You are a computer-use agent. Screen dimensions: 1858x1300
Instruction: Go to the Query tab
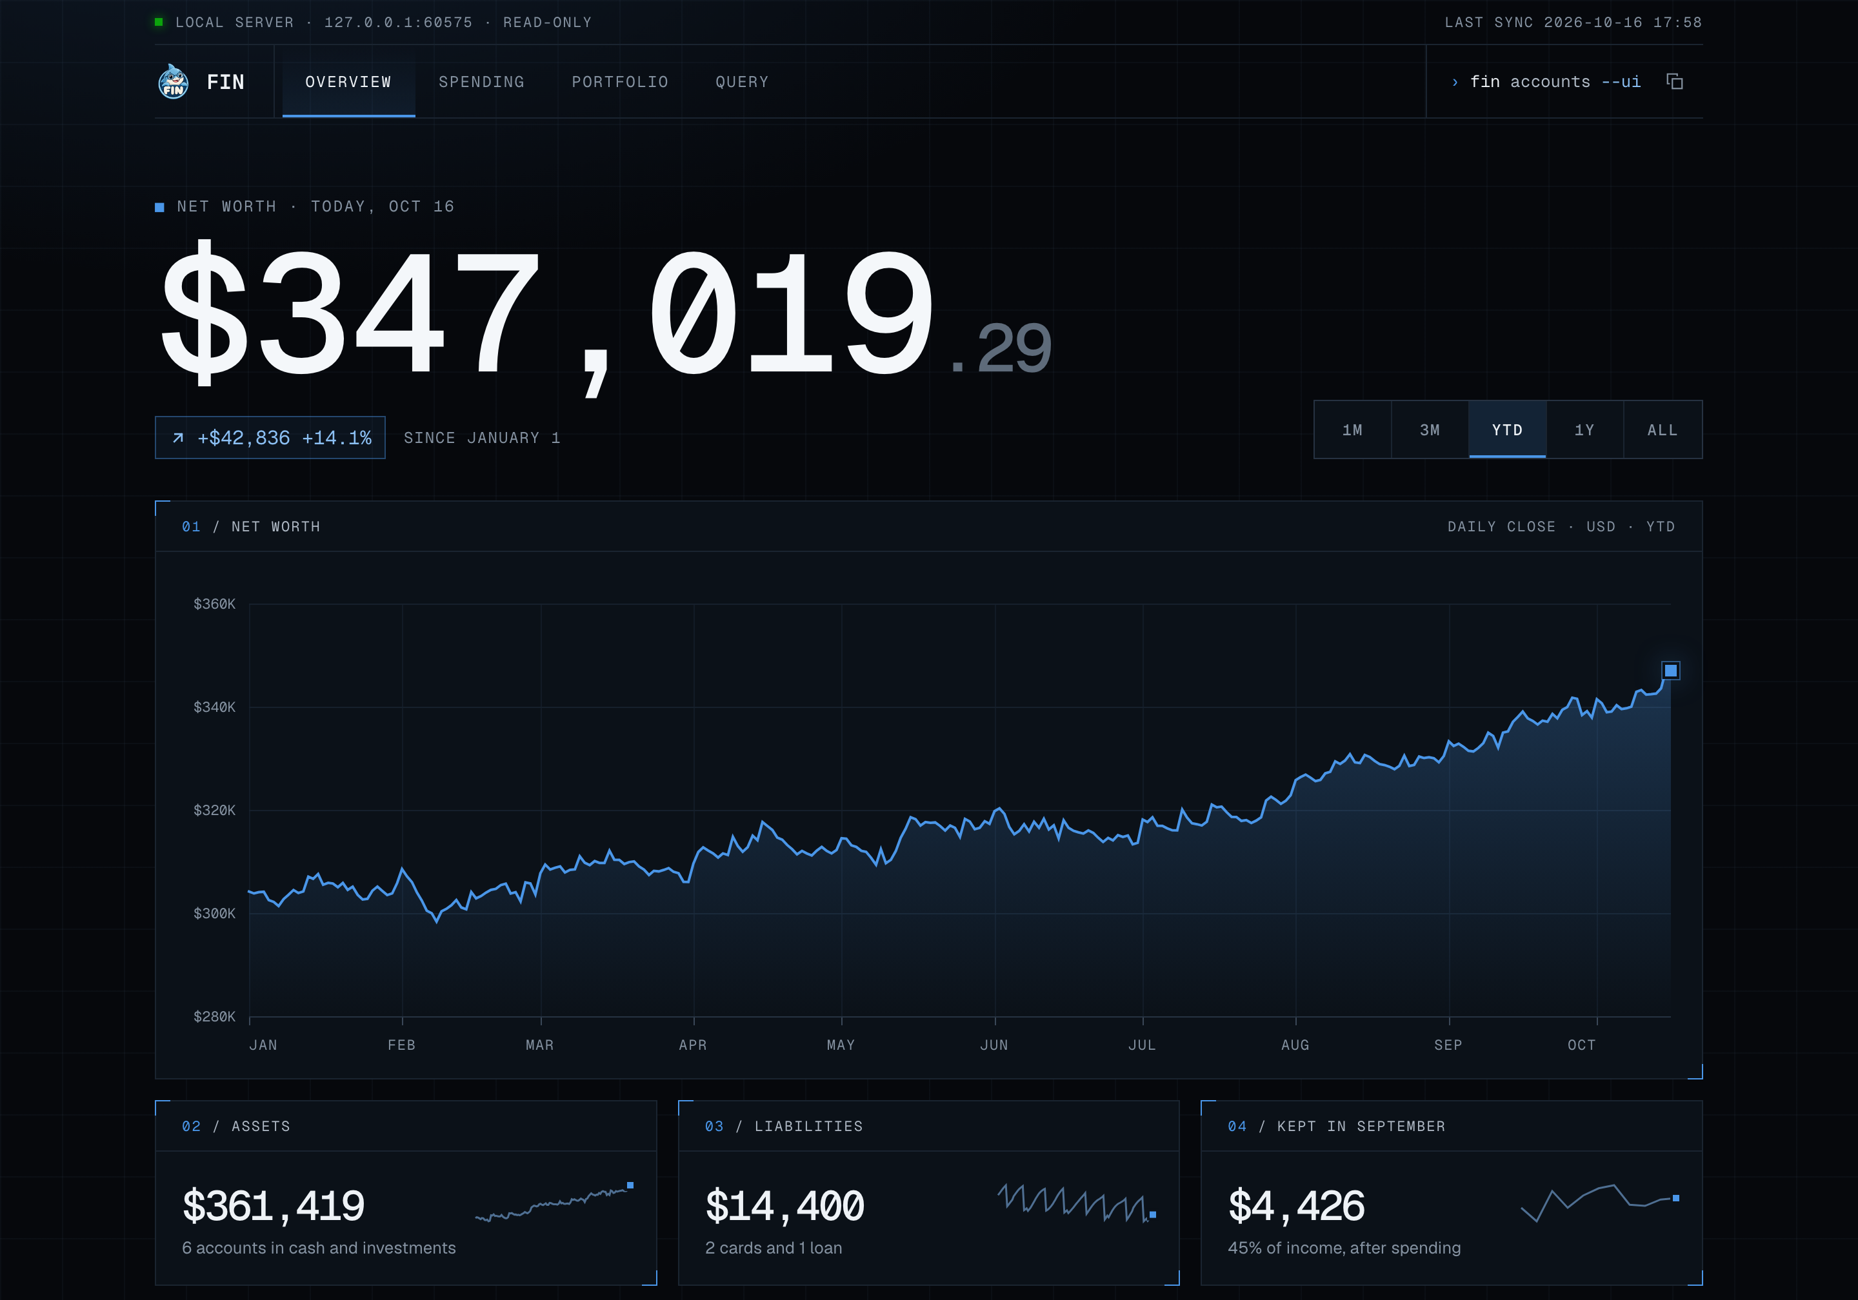click(x=742, y=82)
